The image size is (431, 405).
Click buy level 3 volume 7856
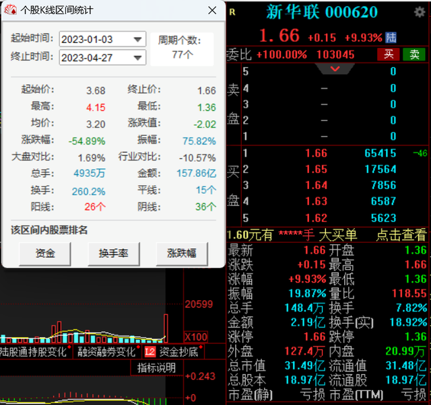pyautogui.click(x=383, y=185)
